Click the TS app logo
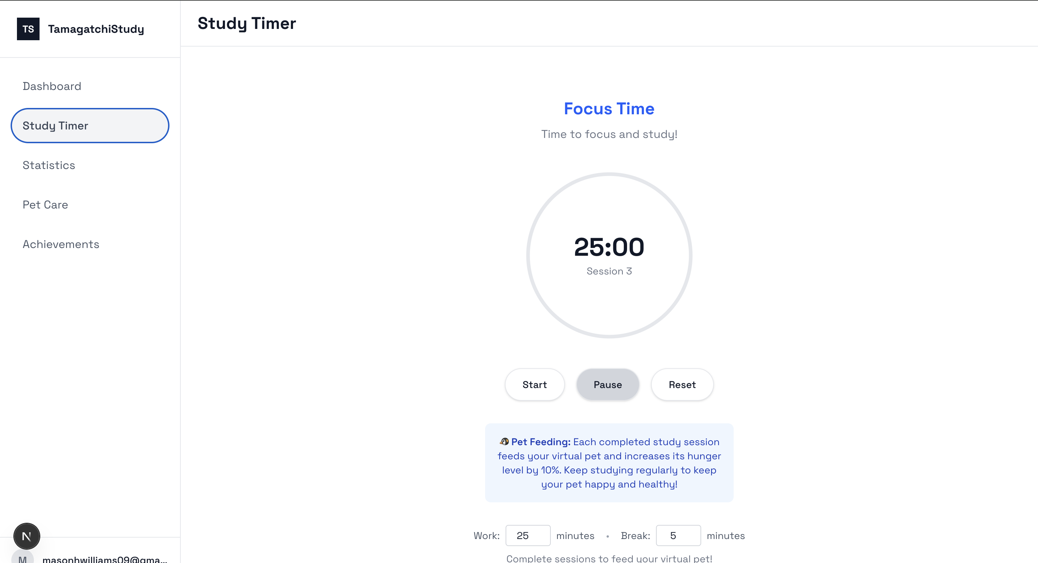Image resolution: width=1038 pixels, height=563 pixels. [x=28, y=29]
